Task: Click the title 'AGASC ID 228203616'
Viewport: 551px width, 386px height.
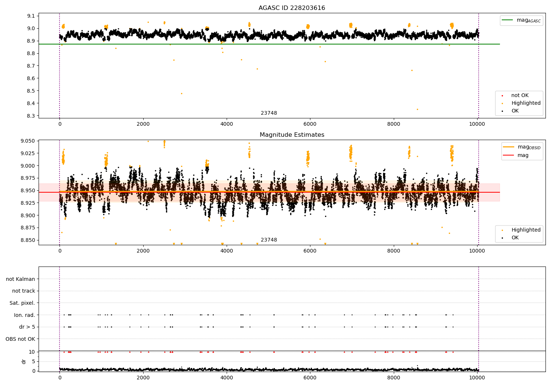Action: [x=292, y=8]
